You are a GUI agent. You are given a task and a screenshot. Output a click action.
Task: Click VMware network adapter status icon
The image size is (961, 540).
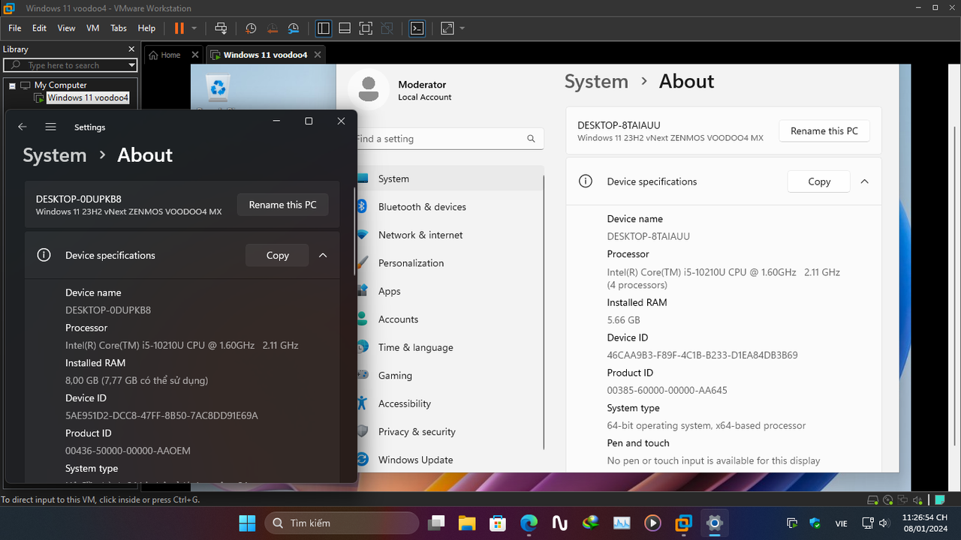point(903,499)
